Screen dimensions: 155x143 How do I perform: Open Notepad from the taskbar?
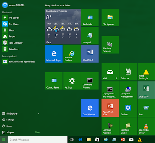tap(114, 140)
